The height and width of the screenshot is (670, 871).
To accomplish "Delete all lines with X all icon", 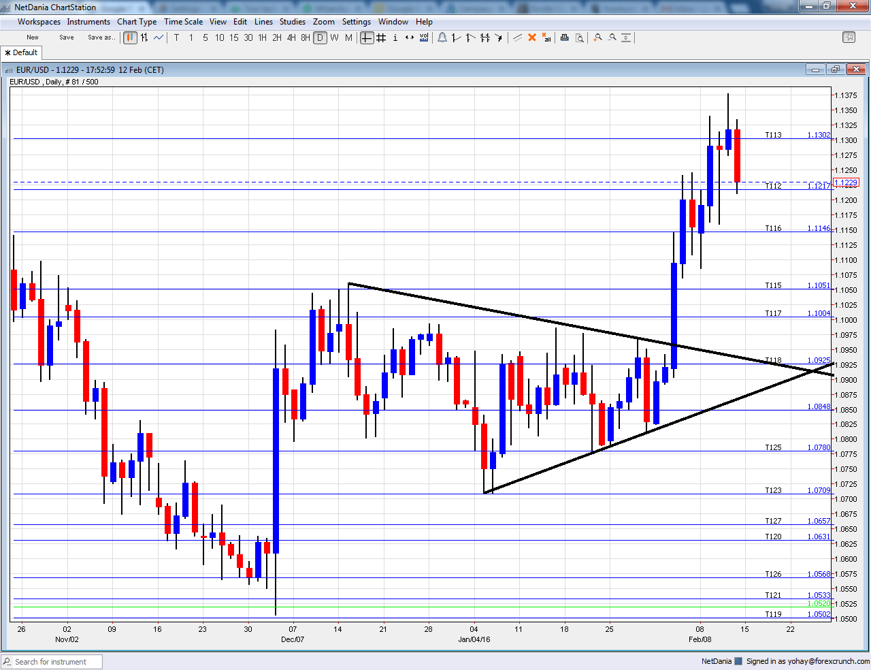I will [x=546, y=37].
